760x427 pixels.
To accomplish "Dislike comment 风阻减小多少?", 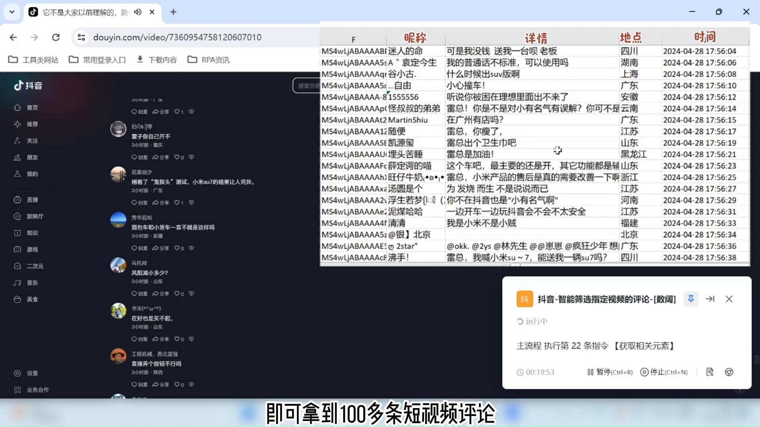I will point(191,293).
